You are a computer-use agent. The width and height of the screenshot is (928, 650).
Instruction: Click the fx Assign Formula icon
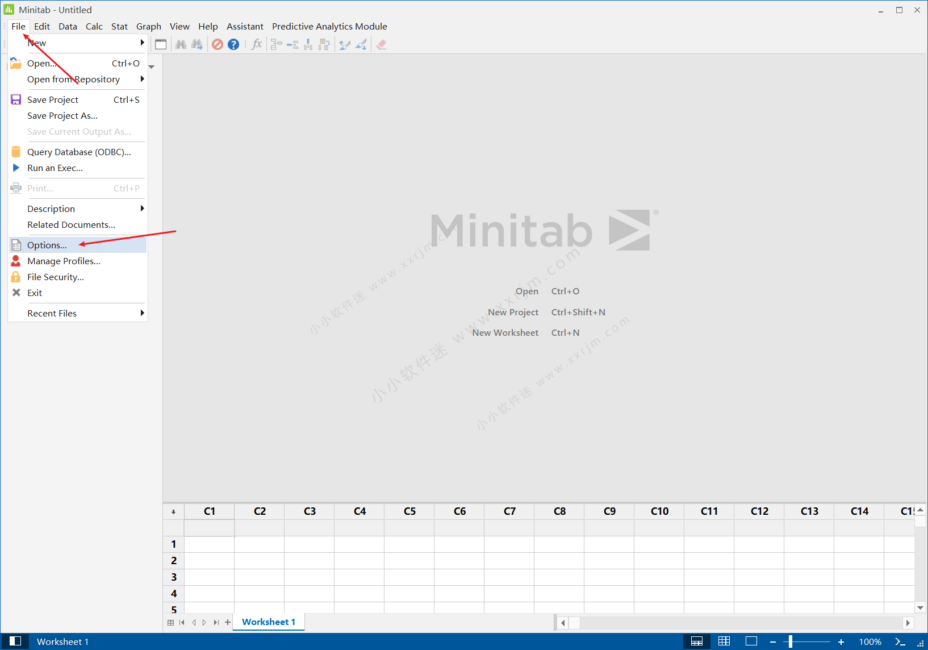pyautogui.click(x=257, y=44)
